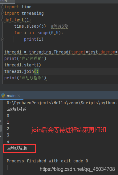The height and width of the screenshot is (175, 118).
Task: Click console output line '3'
Action: click(x=8, y=135)
